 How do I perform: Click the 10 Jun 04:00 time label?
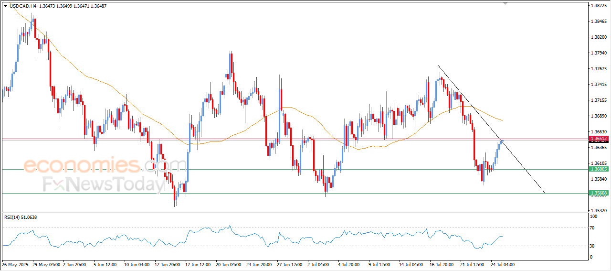pos(137,264)
